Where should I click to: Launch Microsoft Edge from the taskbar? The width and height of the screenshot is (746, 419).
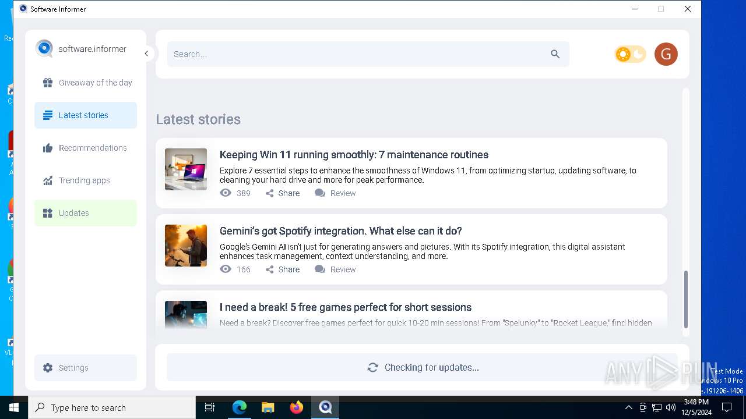pyautogui.click(x=240, y=407)
